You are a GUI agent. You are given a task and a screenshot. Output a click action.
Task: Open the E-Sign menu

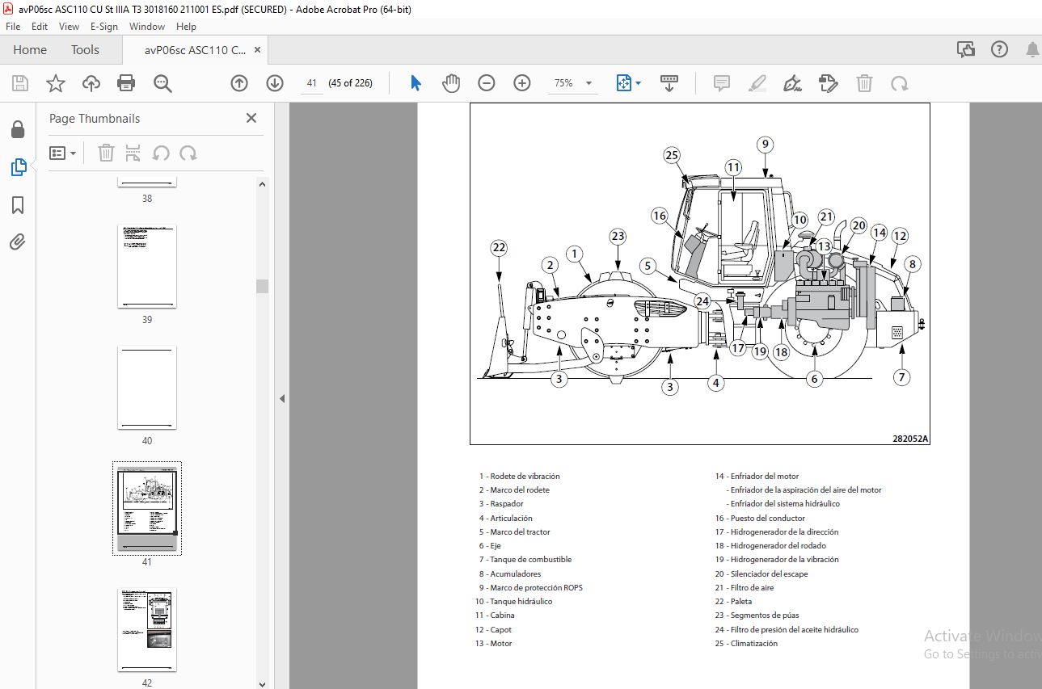tap(104, 27)
